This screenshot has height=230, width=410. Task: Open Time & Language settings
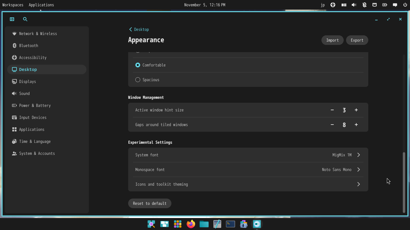point(47,141)
